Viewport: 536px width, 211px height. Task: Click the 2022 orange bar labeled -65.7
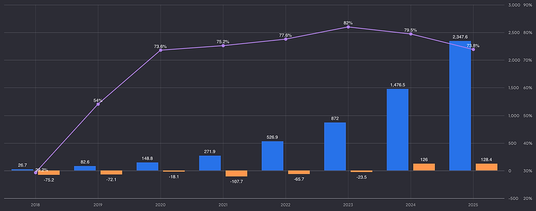coord(299,172)
